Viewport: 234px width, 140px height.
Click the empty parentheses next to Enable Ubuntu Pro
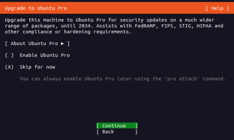10,55
